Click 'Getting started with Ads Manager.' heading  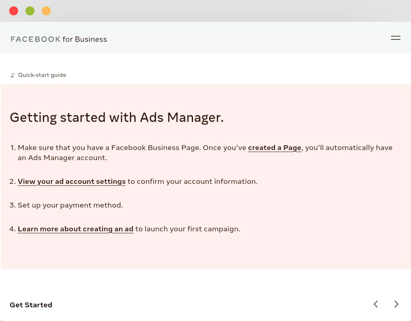[x=117, y=117]
